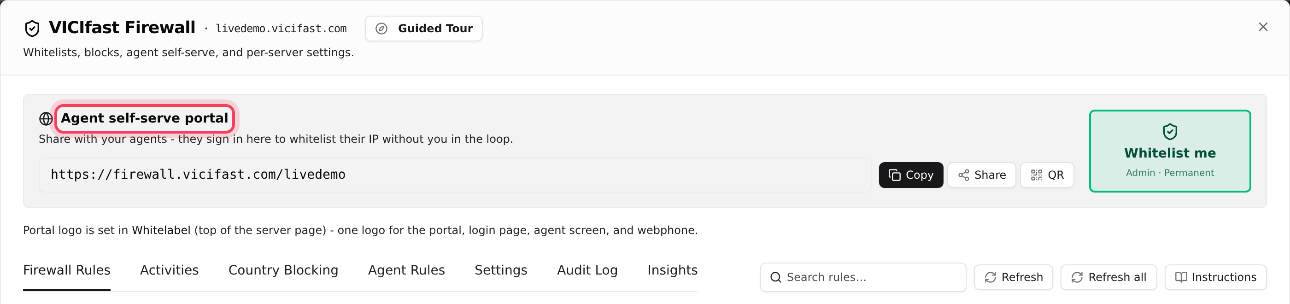The image size is (1290, 304).
Task: Switch to the Firewall Rules tab
Action: coord(67,270)
